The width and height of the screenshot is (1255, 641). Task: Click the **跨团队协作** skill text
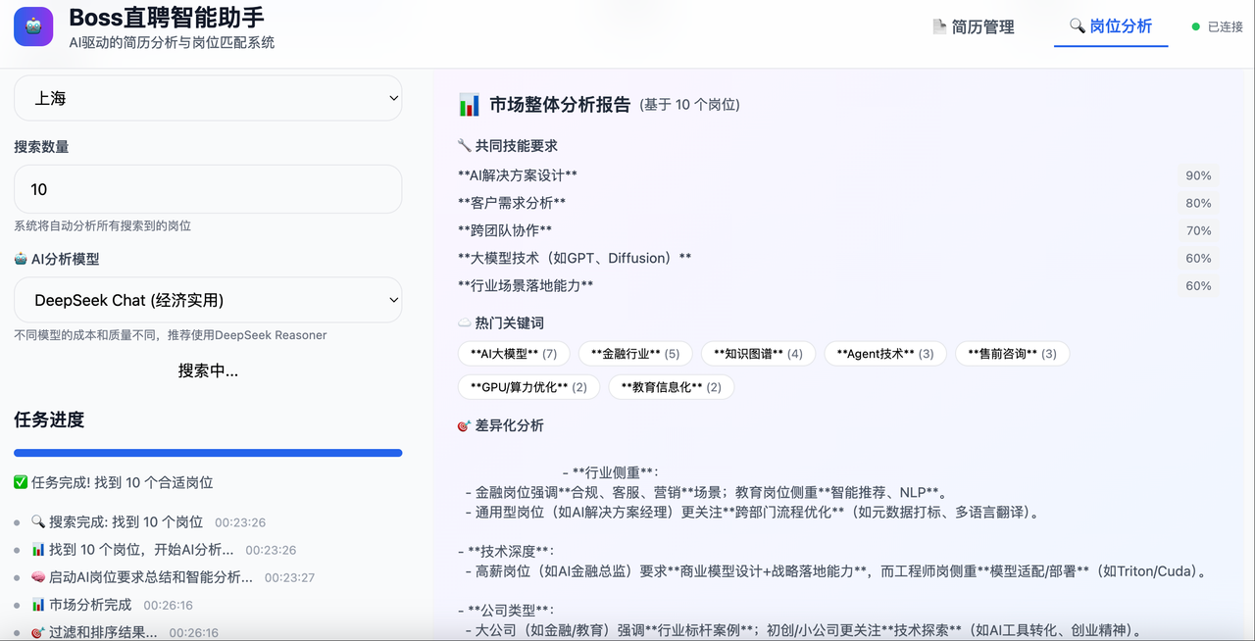pos(505,230)
